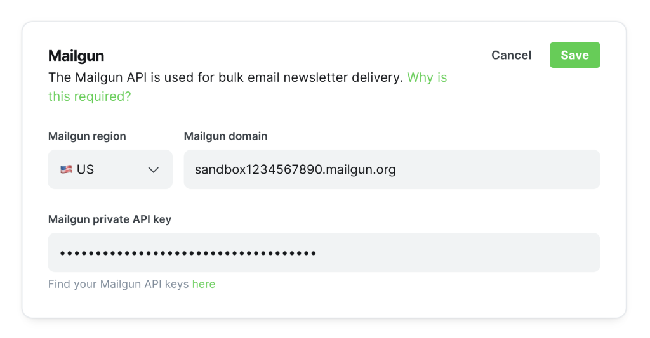Screen dimensions: 650x338
Task: Click the masked API key dots
Action: point(188,253)
